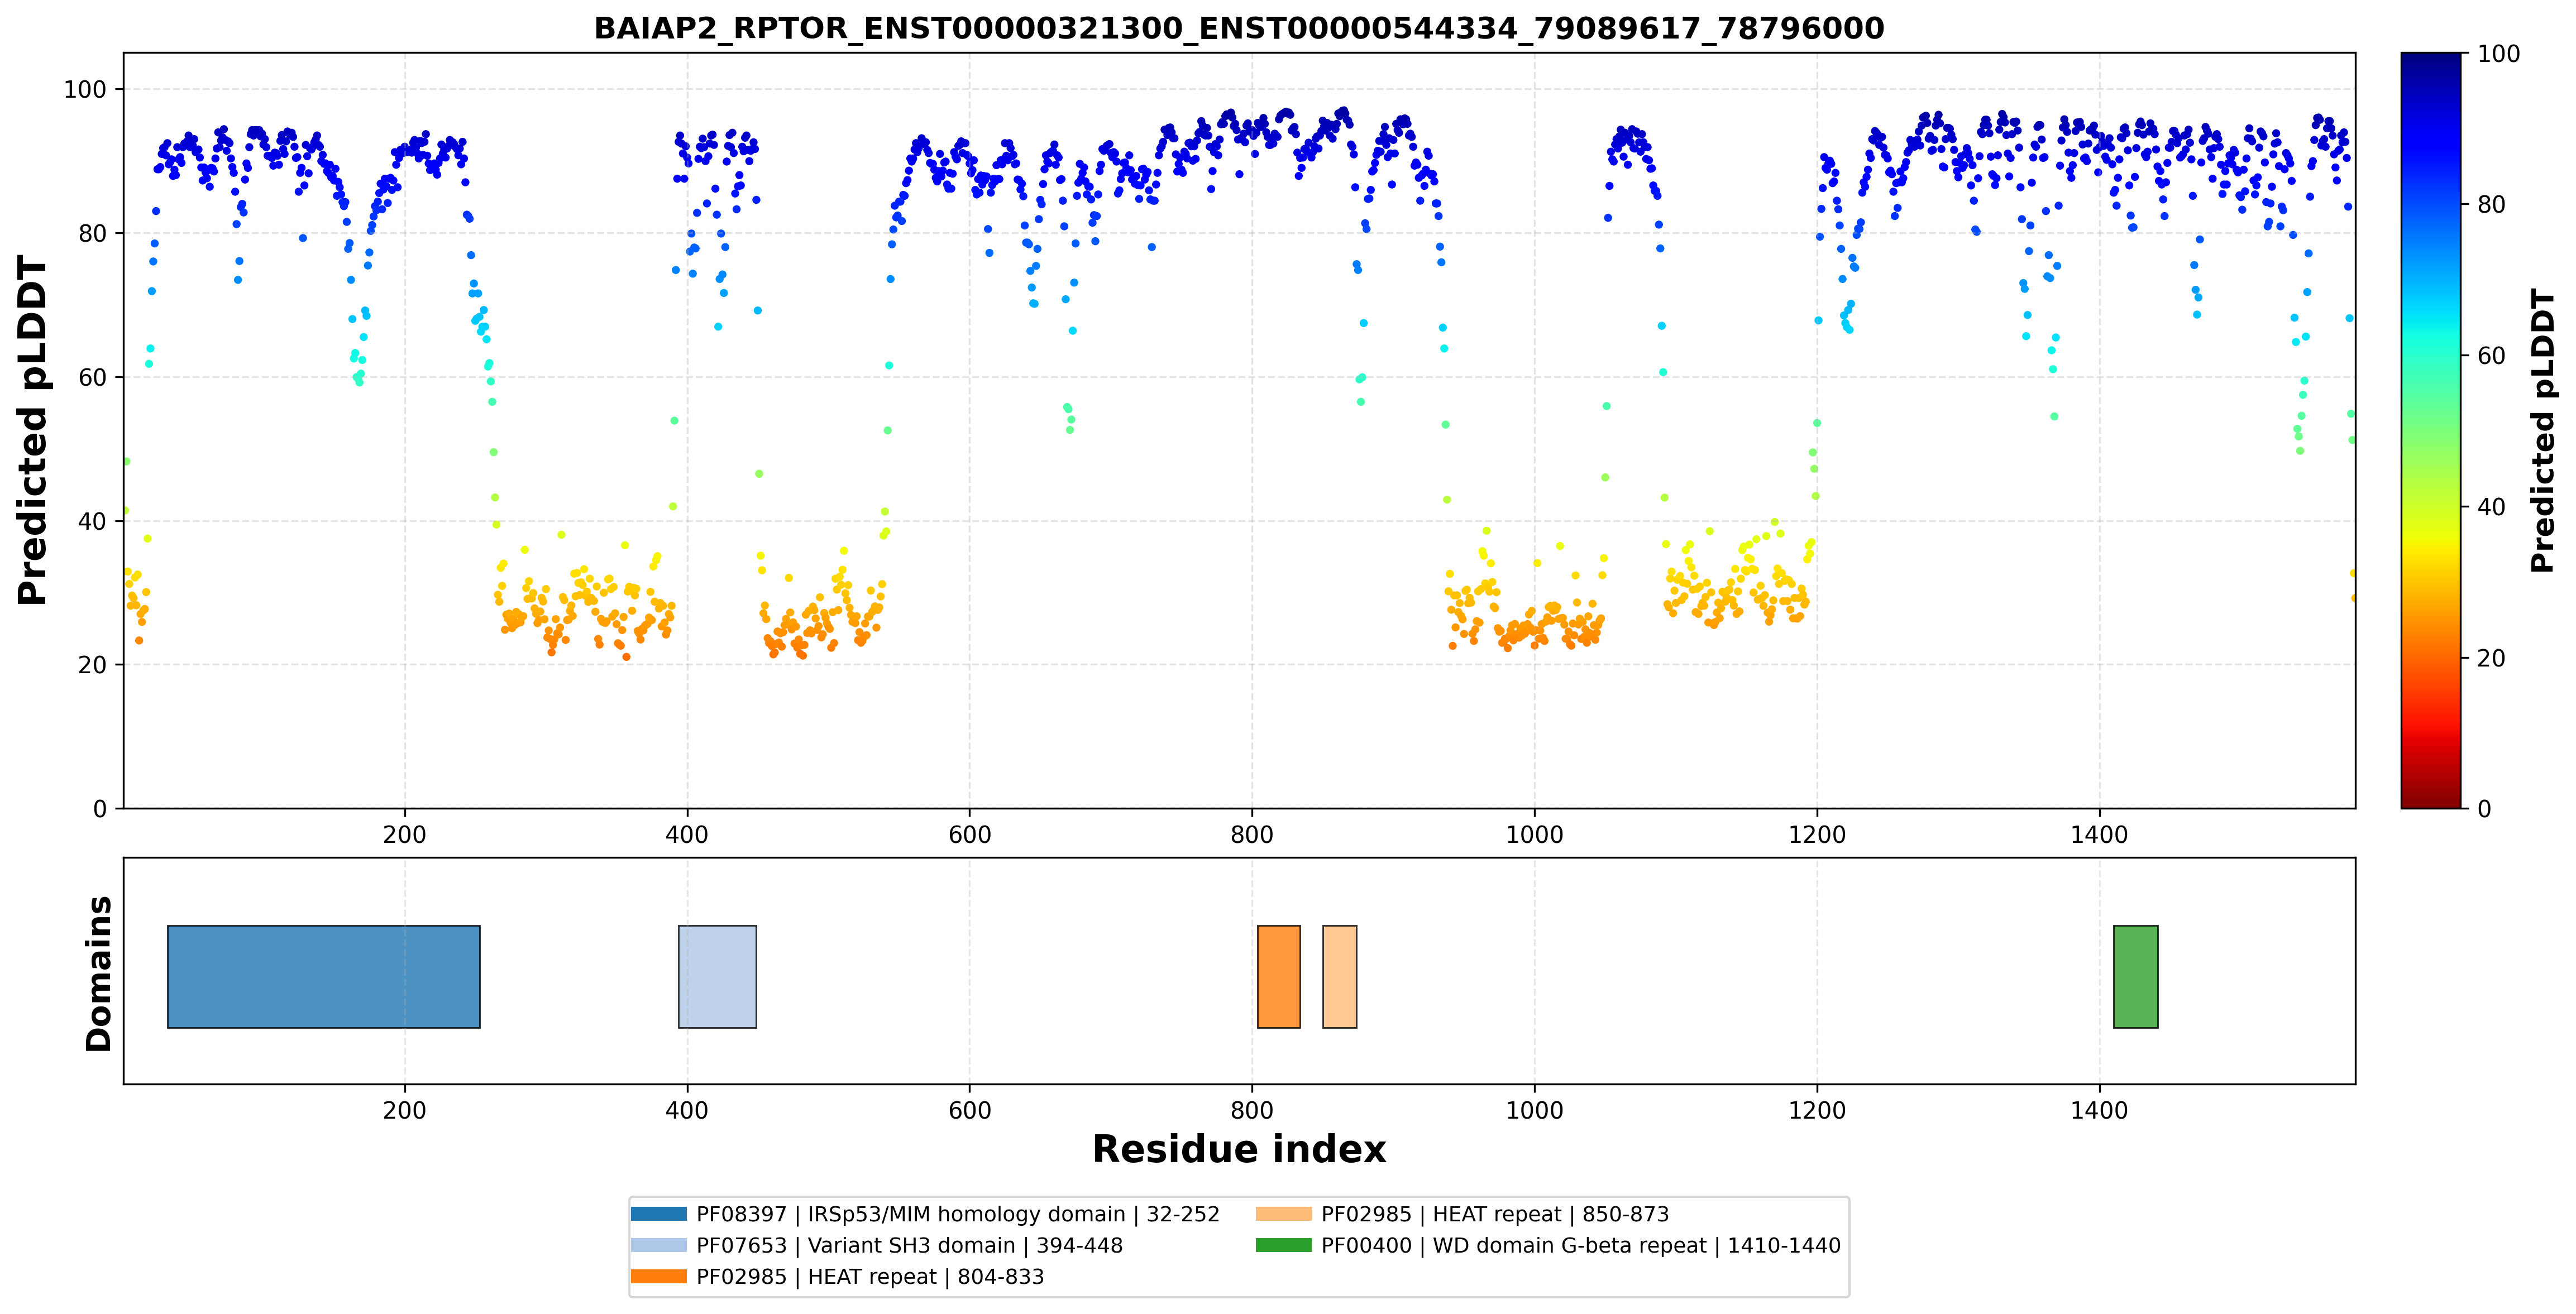
Task: Click PF07653 light-blue legend swatch
Action: click(658, 1245)
